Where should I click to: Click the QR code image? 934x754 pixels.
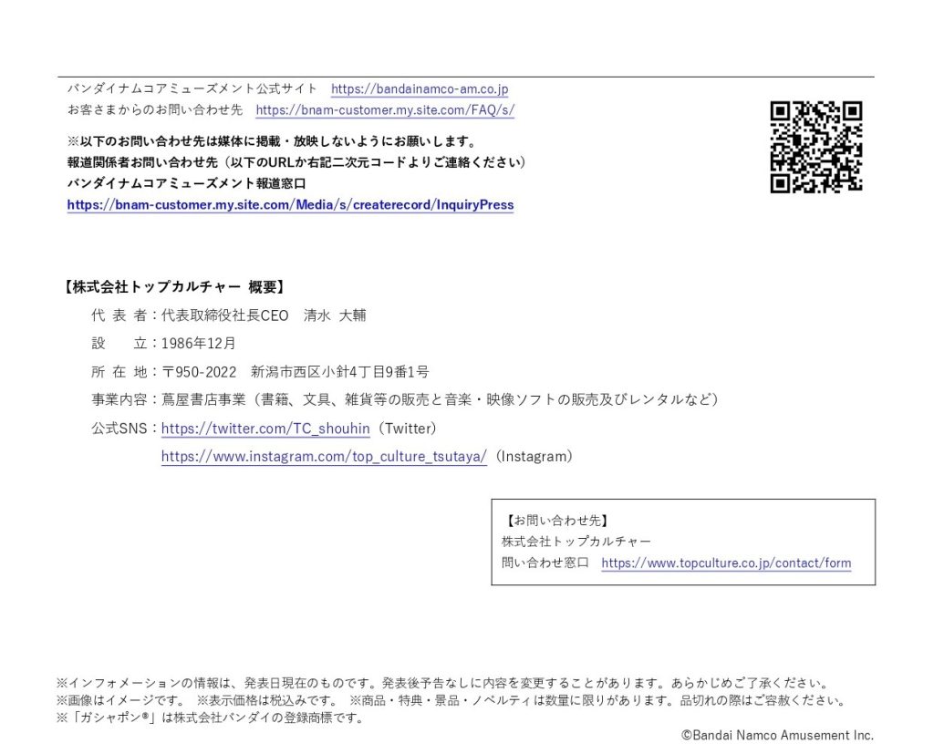[815, 147]
